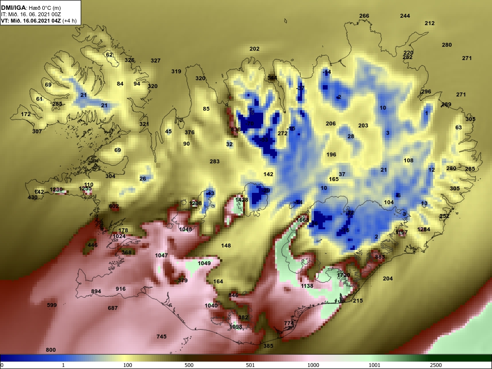Select the map value 1138

coord(307,286)
